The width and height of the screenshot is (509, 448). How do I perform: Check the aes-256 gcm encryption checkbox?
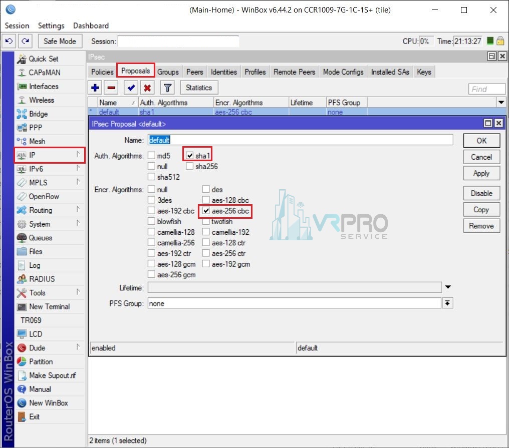(151, 274)
